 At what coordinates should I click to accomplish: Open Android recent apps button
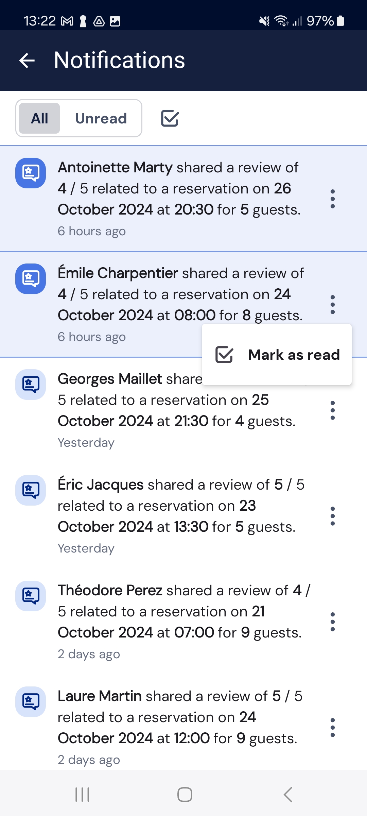[82, 795]
